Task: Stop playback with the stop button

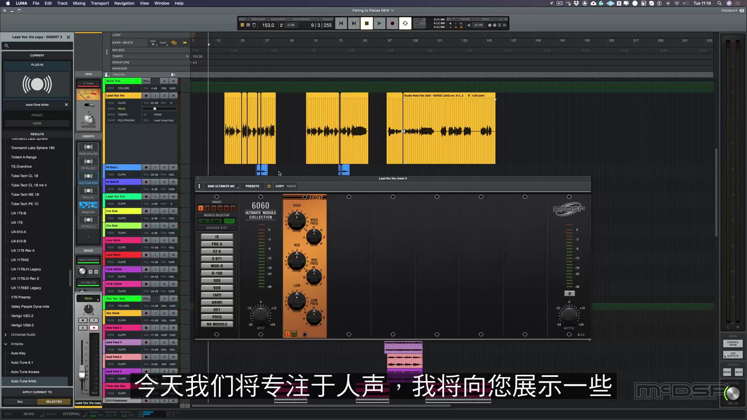Action: coord(366,24)
